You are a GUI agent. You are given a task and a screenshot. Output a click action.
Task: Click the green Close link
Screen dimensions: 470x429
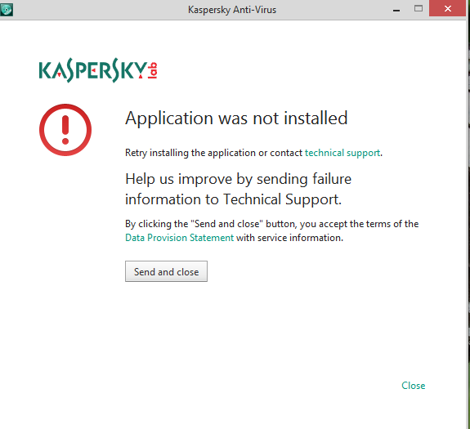(413, 386)
